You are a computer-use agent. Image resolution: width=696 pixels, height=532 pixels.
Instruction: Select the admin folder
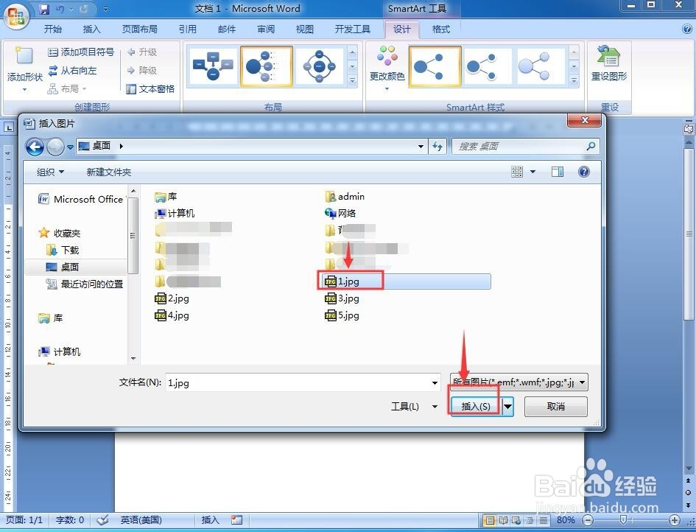(345, 196)
